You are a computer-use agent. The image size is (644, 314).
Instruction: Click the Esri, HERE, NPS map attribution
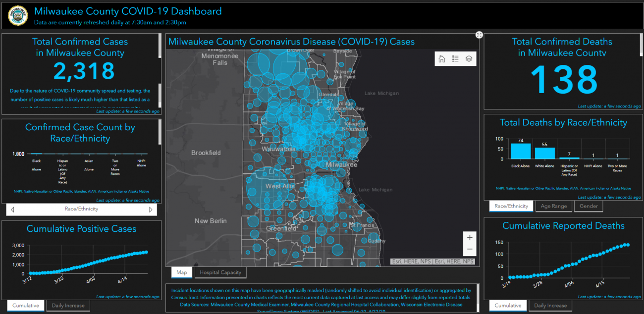point(433,262)
